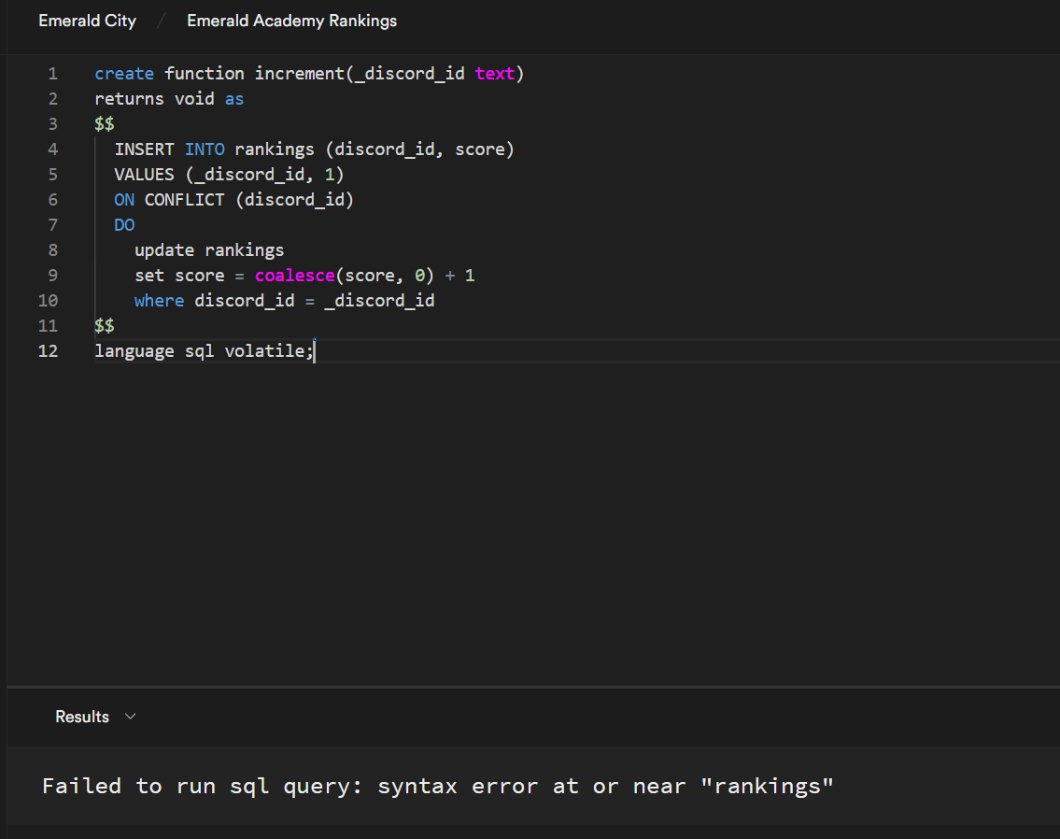1060x839 pixels.
Task: Click the blue 'where' keyword
Action: tap(160, 301)
